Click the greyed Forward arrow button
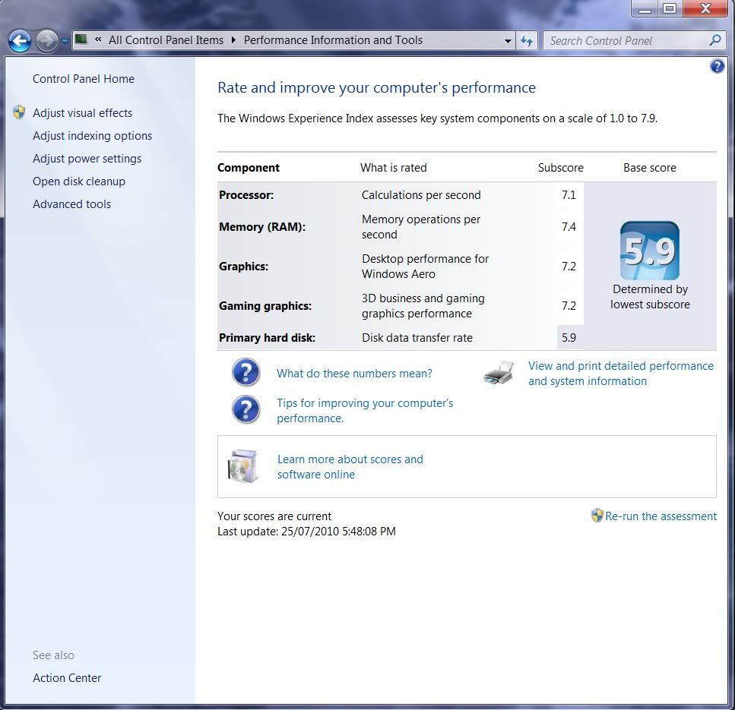Screen dimensions: 735x710 click(x=47, y=41)
